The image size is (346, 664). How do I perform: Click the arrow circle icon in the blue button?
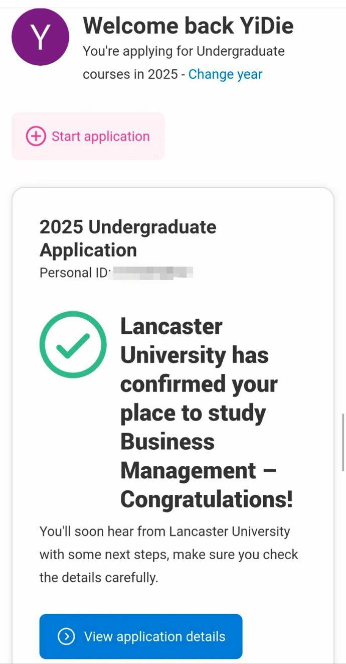pos(66,636)
